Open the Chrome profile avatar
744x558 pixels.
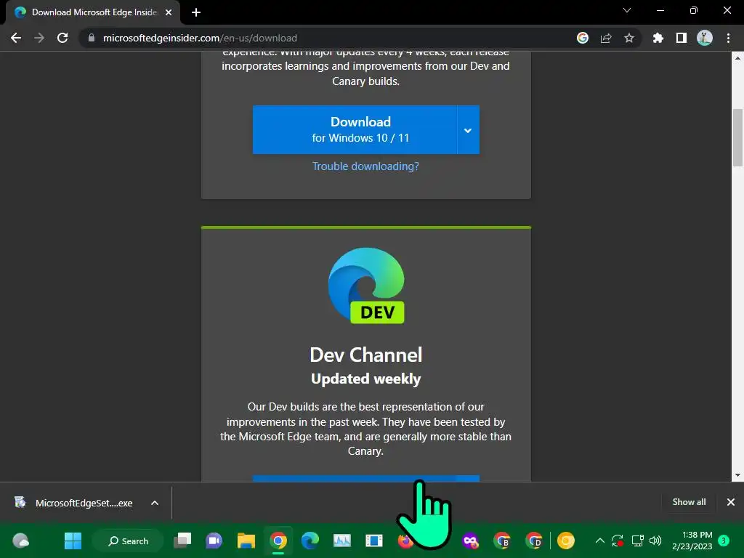(x=705, y=38)
